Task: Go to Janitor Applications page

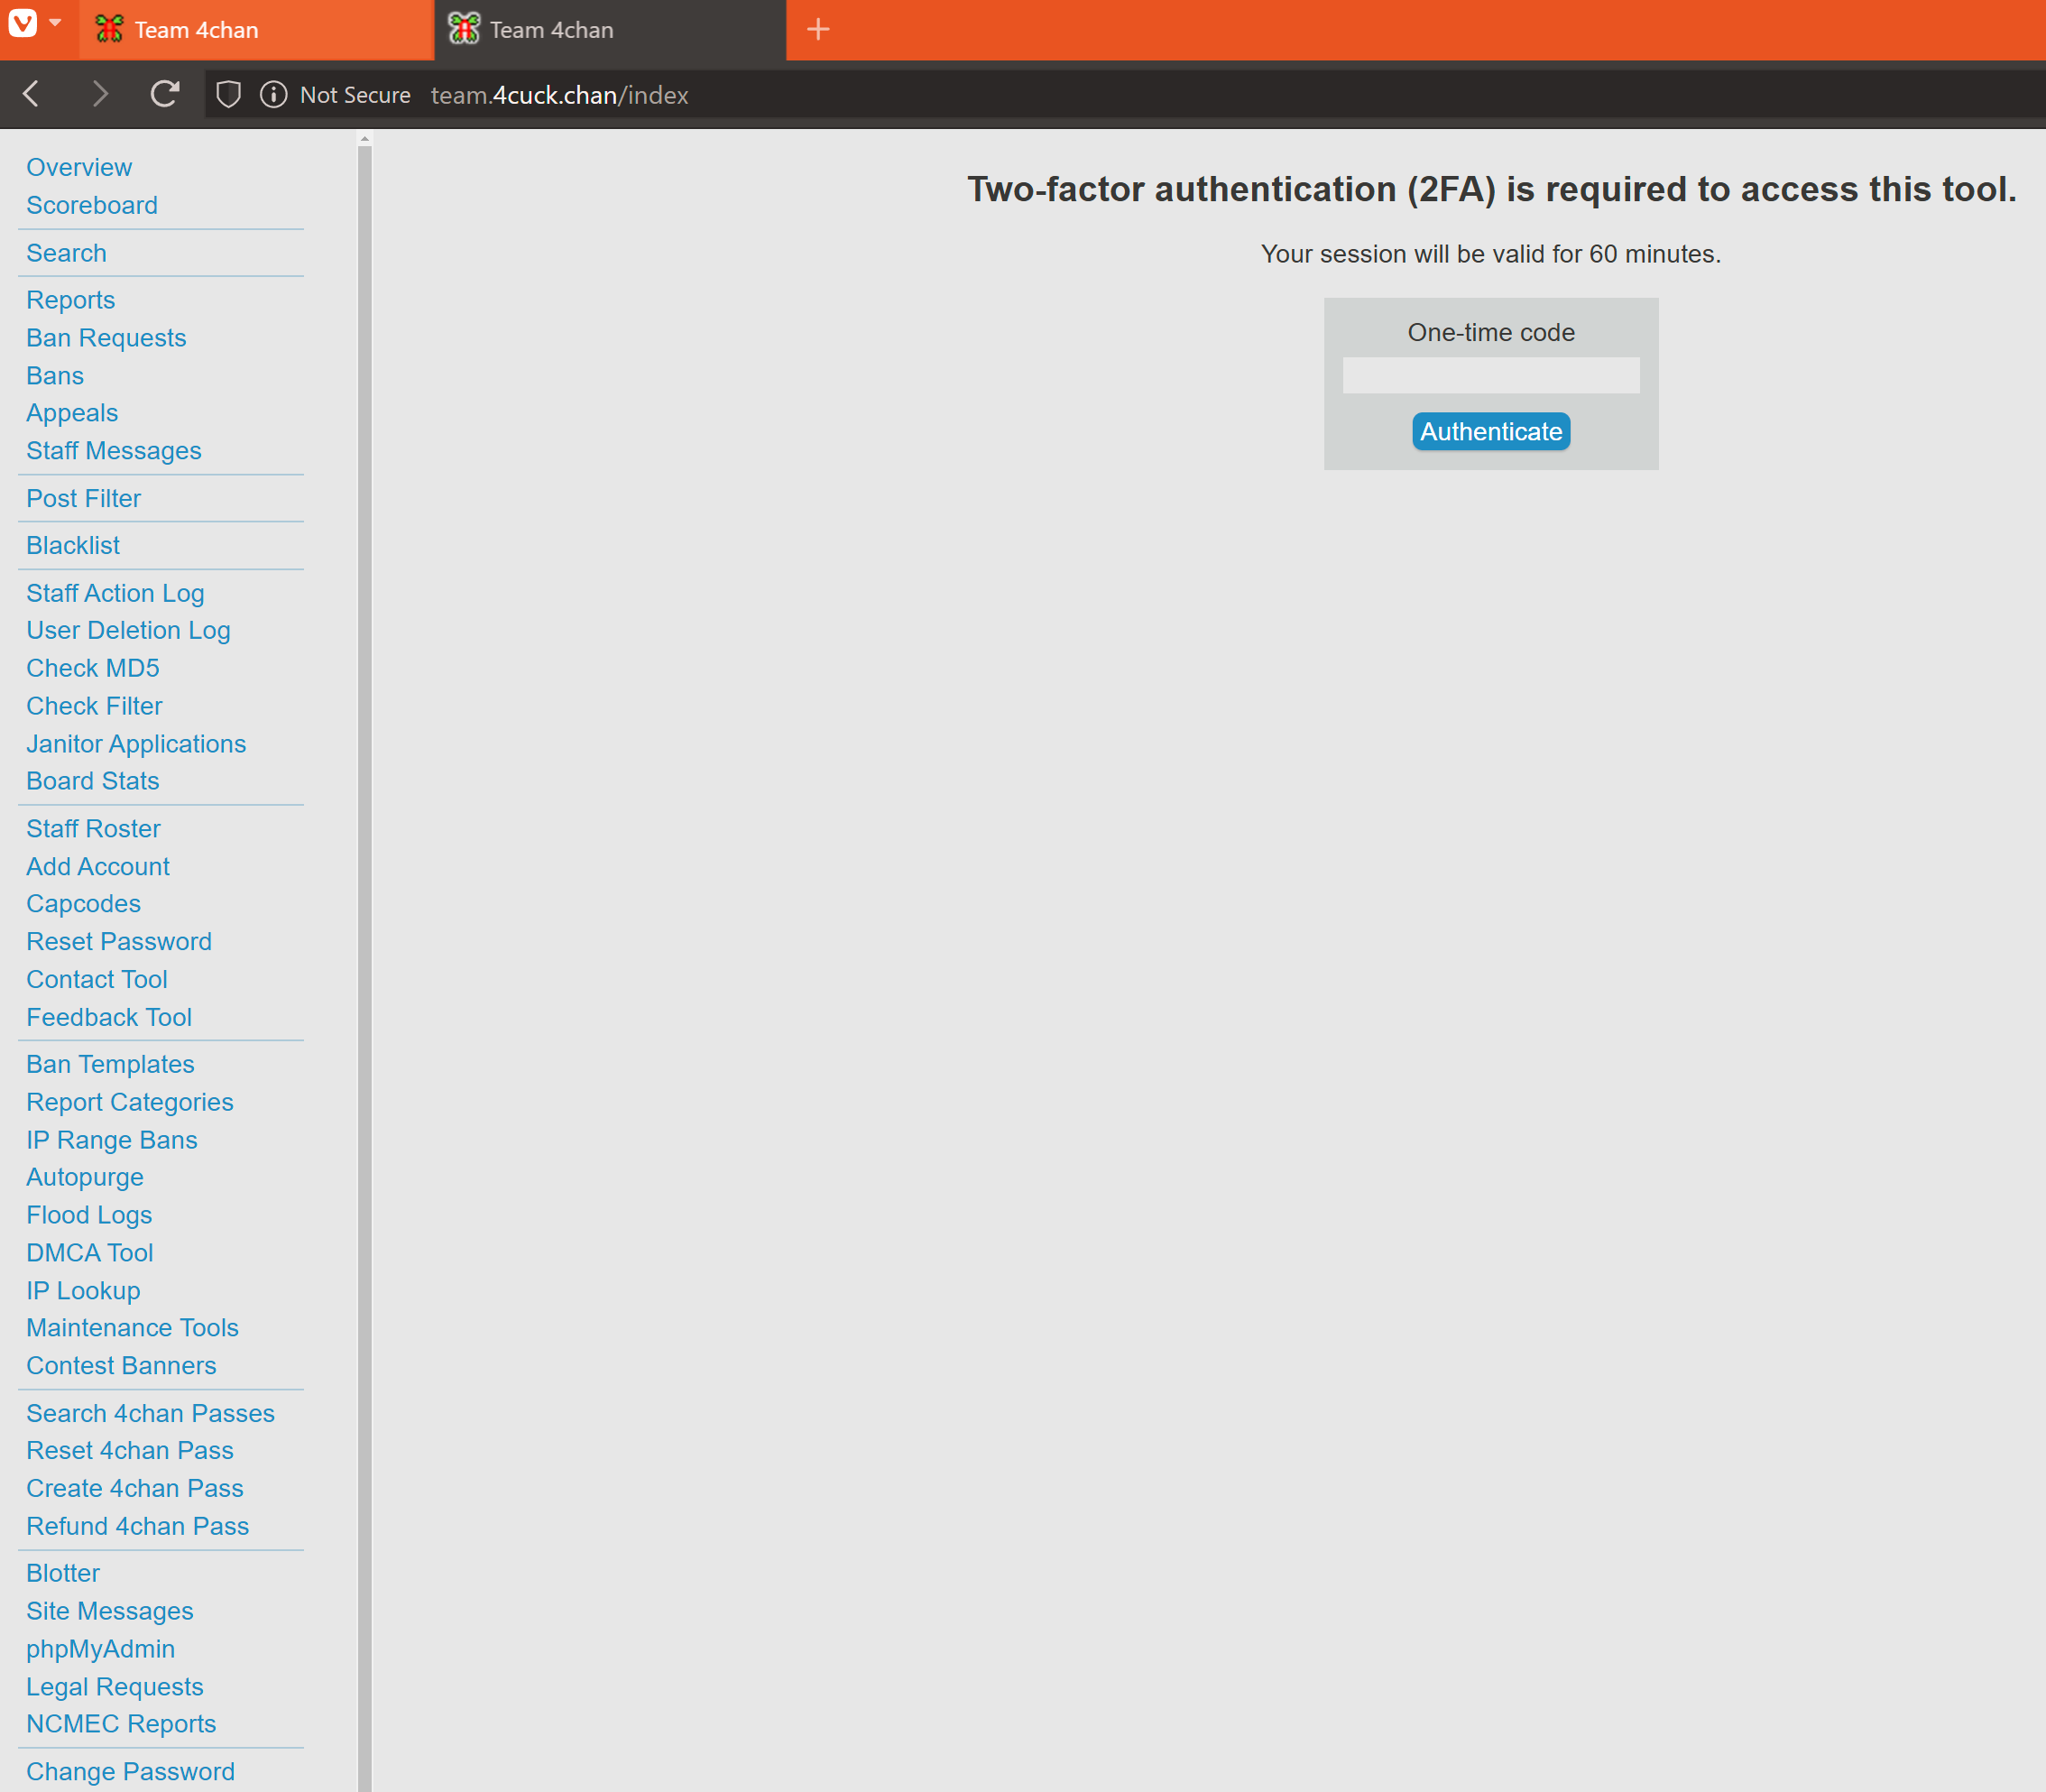Action: pos(136,744)
